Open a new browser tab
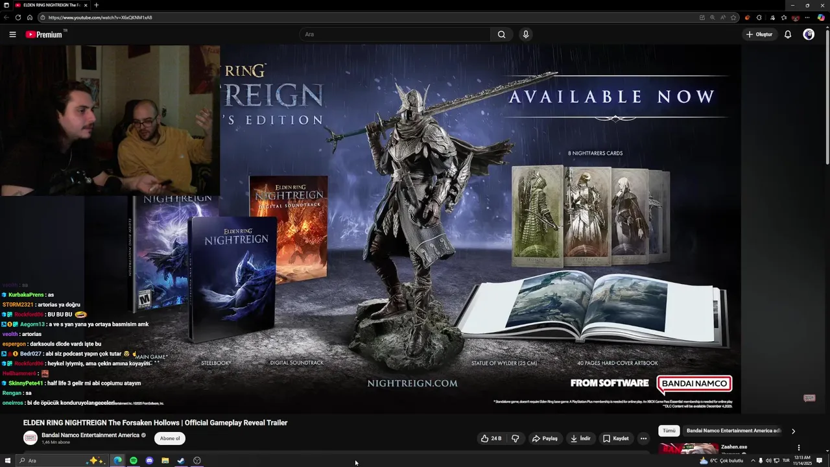The width and height of the screenshot is (830, 467). (x=96, y=5)
